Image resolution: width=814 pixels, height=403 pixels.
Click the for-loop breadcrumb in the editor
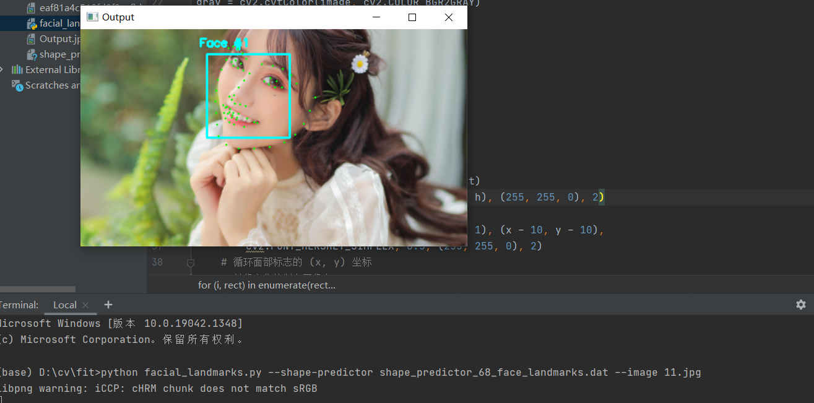point(266,285)
